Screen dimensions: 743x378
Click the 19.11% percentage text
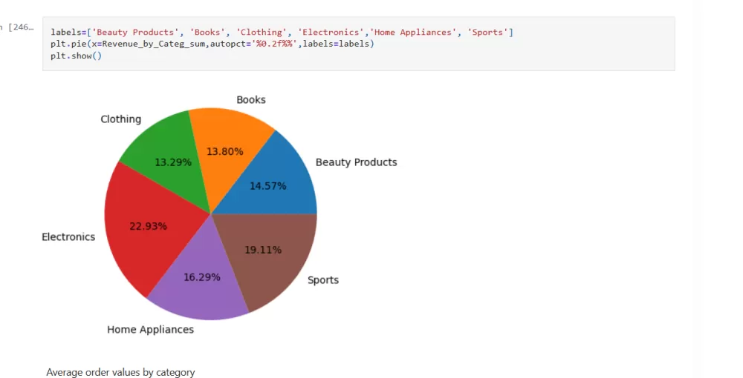pyautogui.click(x=263, y=250)
